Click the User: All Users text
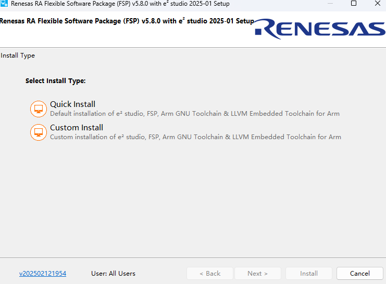 (x=113, y=274)
